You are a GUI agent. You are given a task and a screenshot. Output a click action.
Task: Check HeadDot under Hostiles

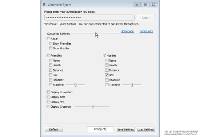(107, 80)
